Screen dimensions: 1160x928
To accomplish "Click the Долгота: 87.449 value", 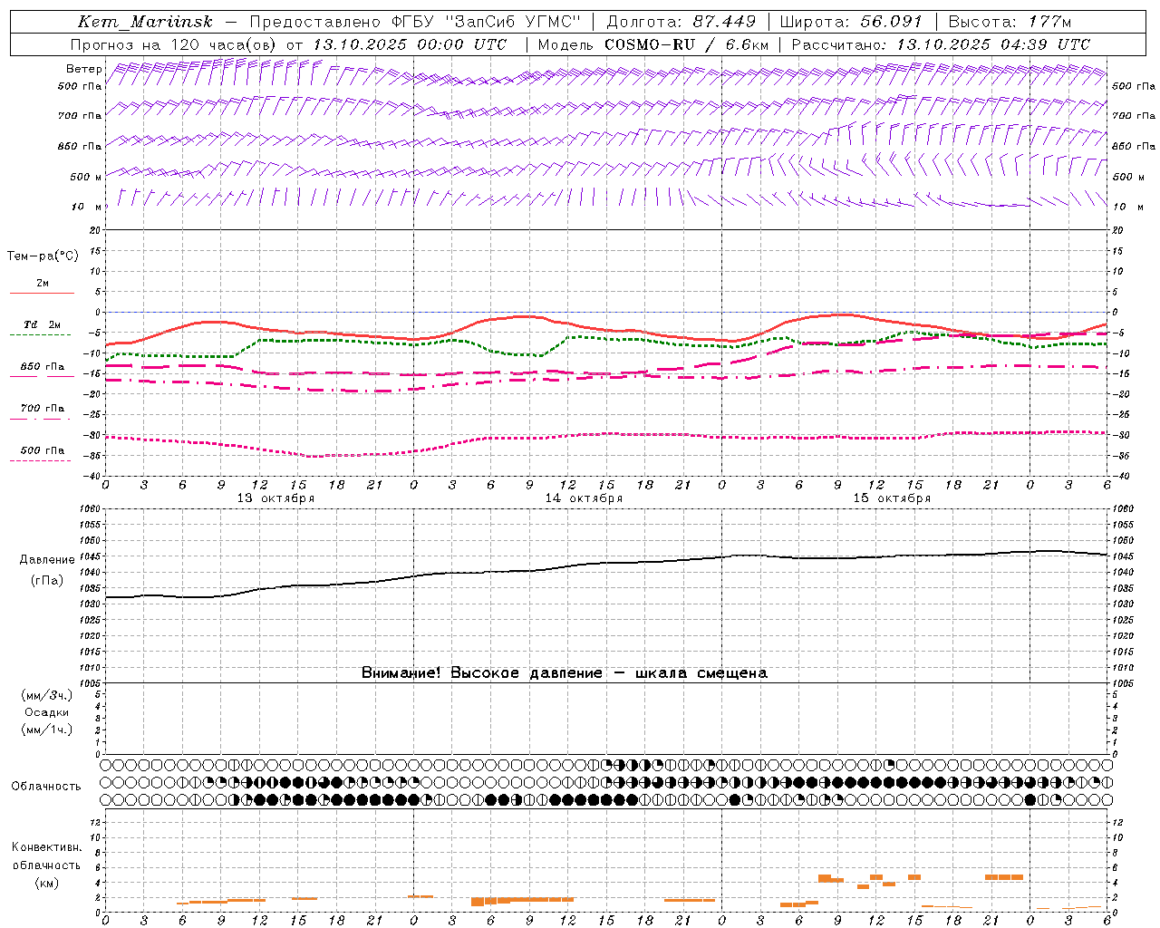I will (x=681, y=22).
